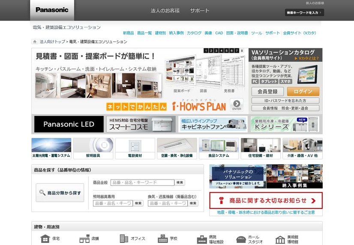354x245 pixels.
Task: Click the スマートコスモ banner
Action: pos(141,124)
